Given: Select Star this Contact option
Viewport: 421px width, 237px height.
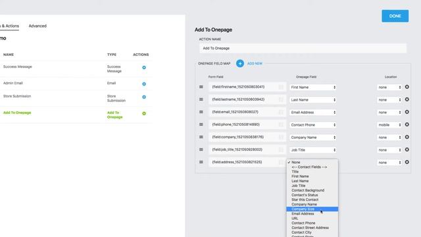Looking at the screenshot, I should [x=312, y=199].
